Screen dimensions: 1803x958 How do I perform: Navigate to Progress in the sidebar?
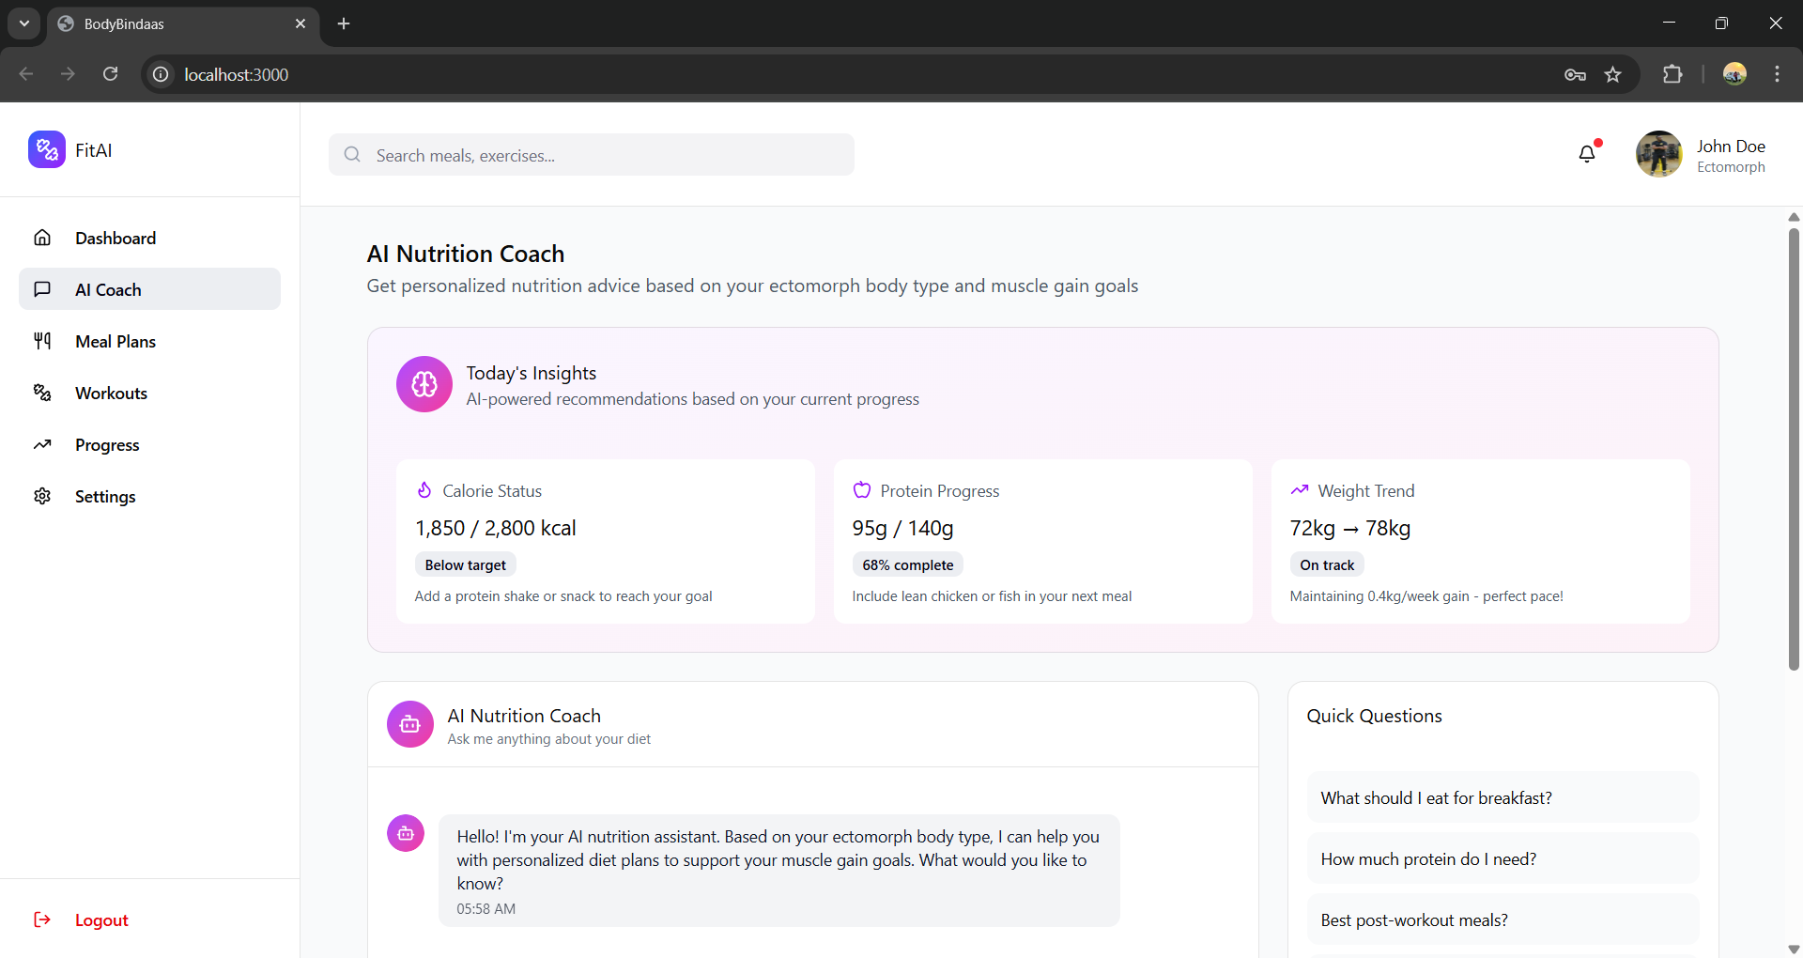[x=107, y=445]
